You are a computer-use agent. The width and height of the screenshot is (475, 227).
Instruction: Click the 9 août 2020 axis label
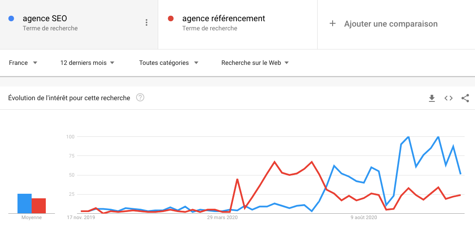click(x=364, y=217)
